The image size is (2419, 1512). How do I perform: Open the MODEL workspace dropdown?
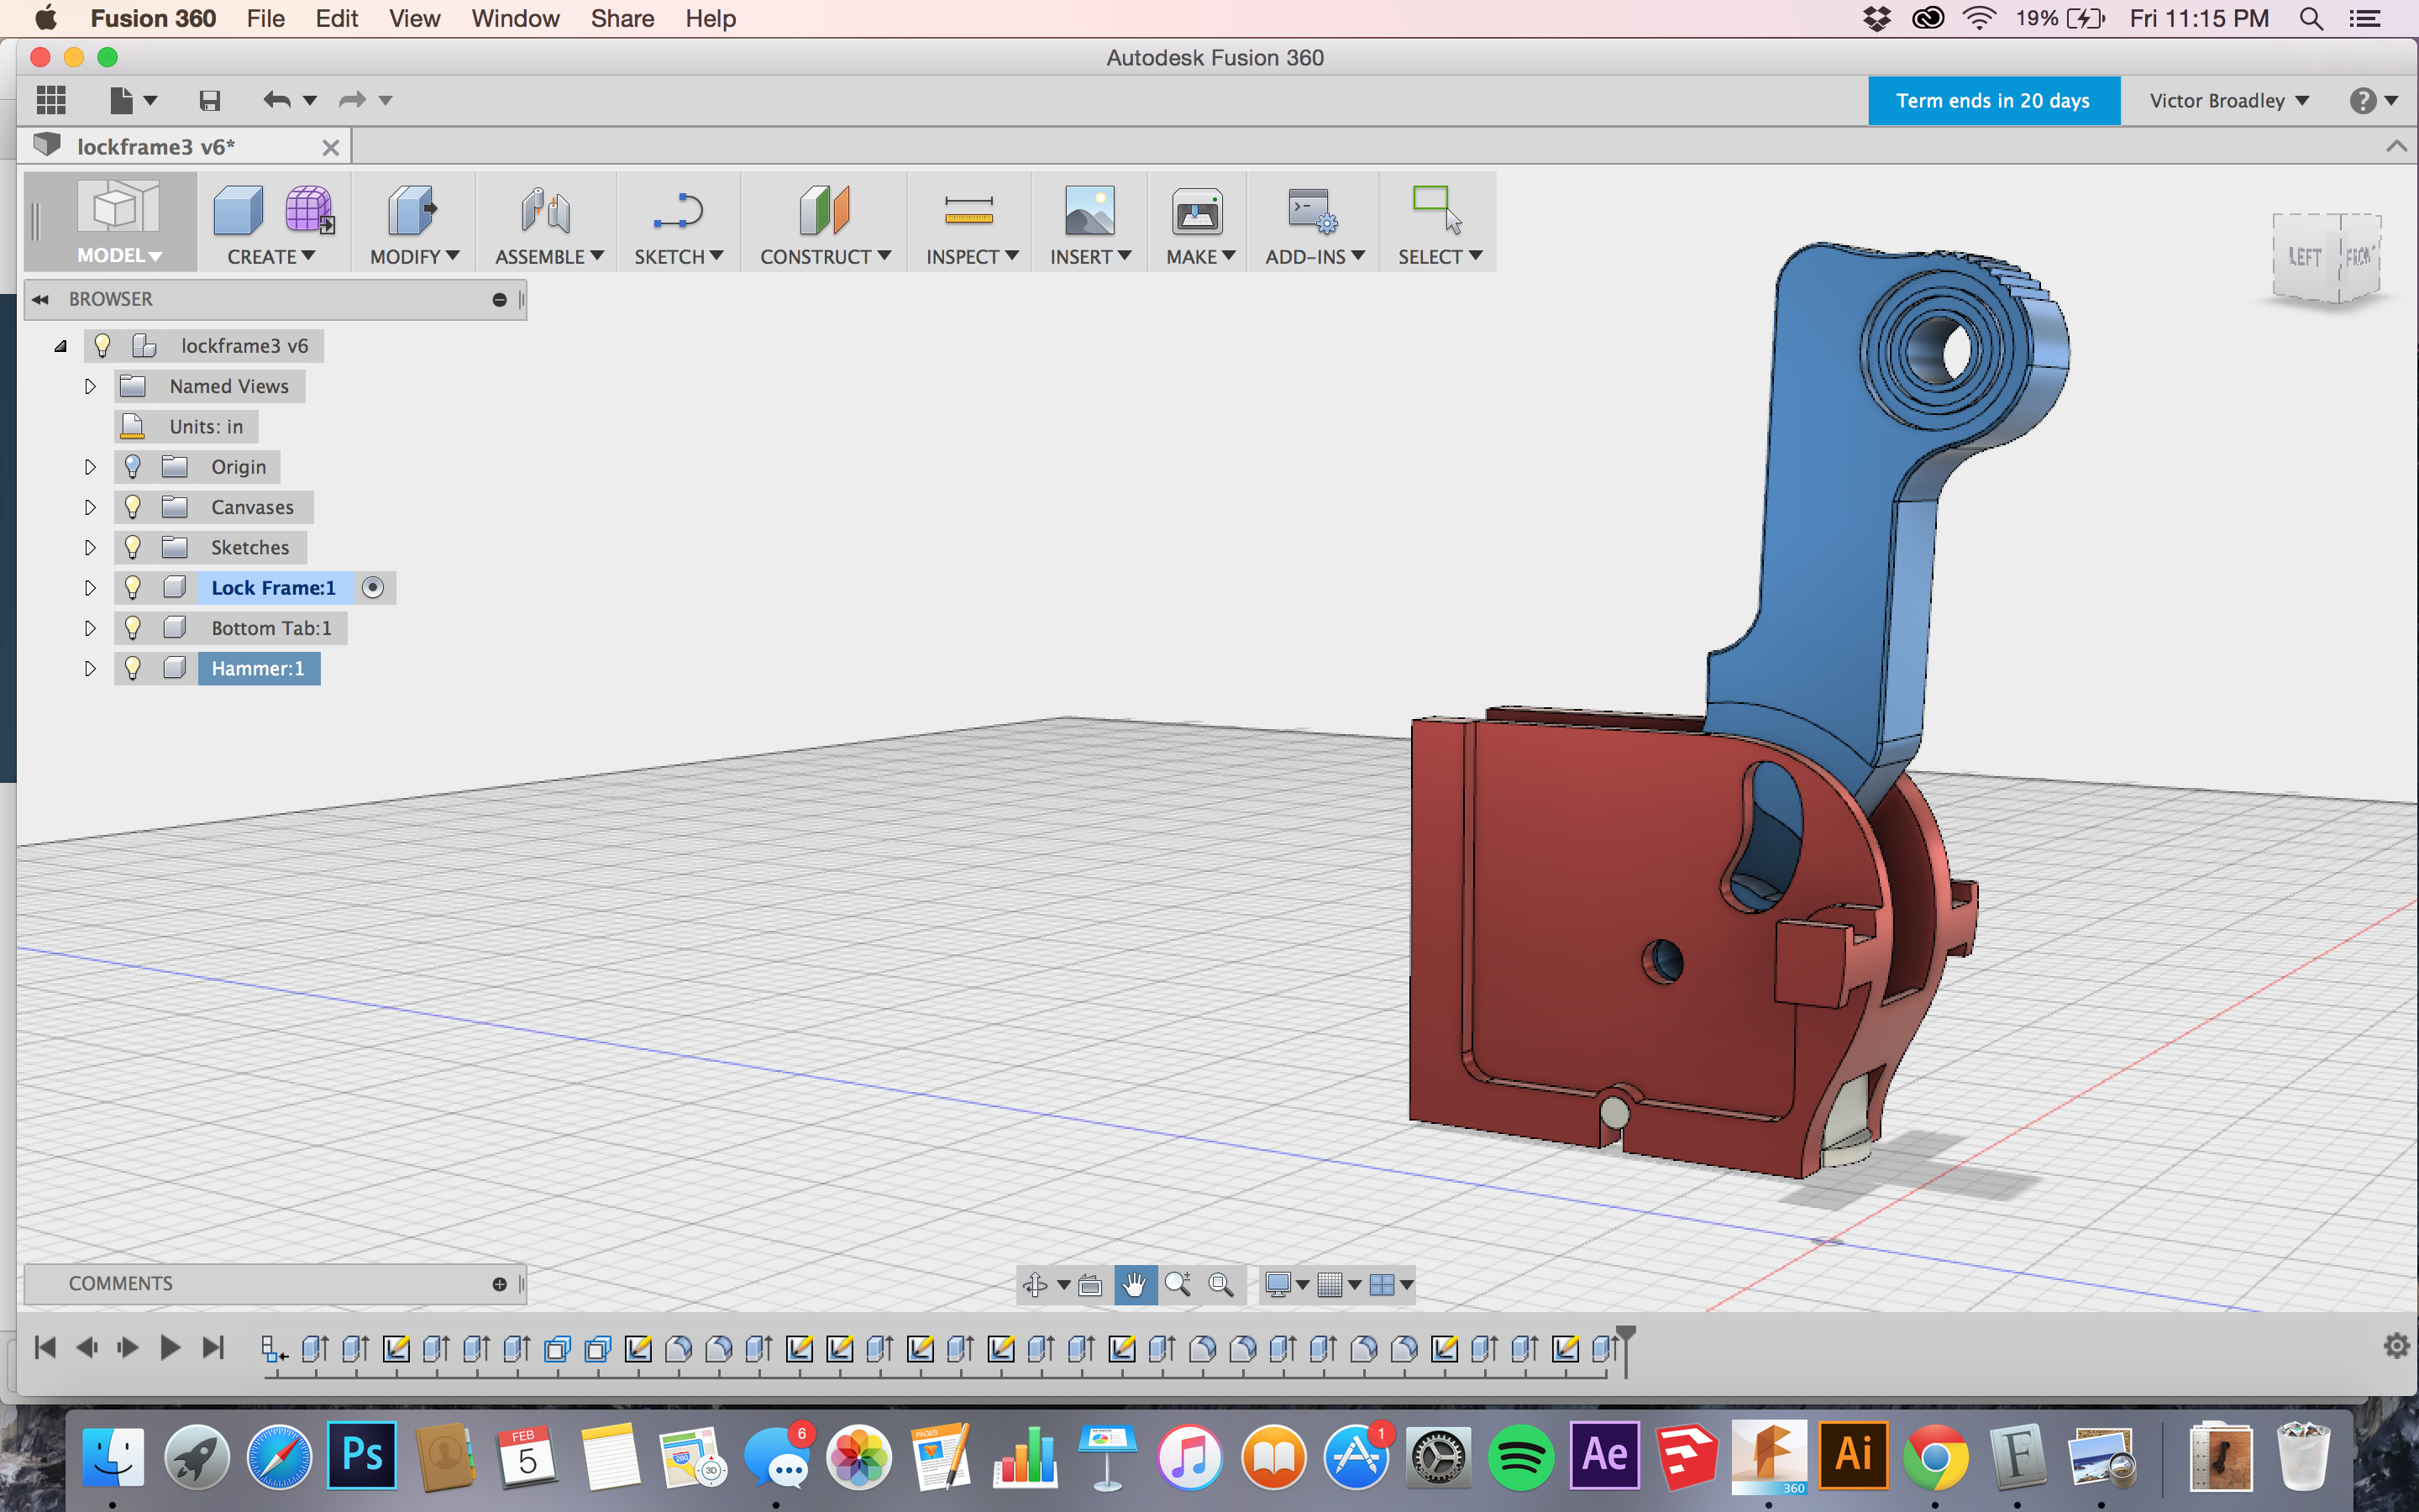click(119, 256)
